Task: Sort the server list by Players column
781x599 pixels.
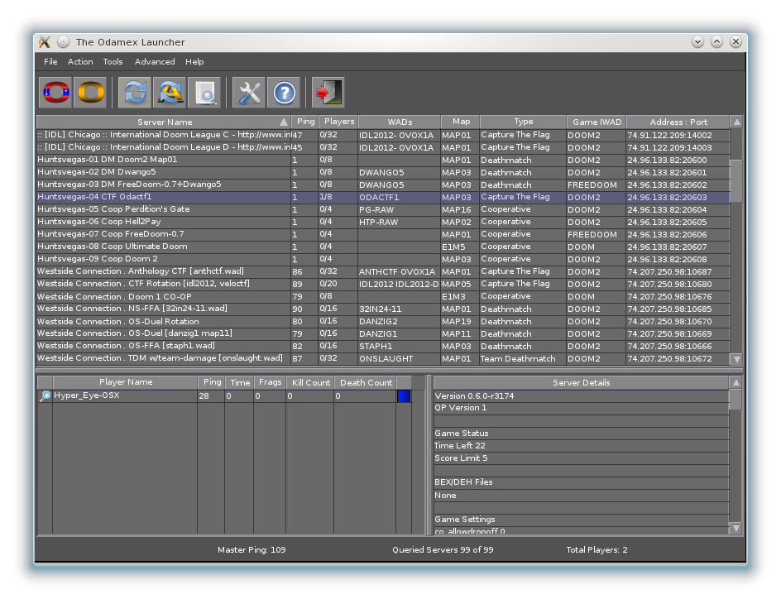Action: (x=338, y=122)
